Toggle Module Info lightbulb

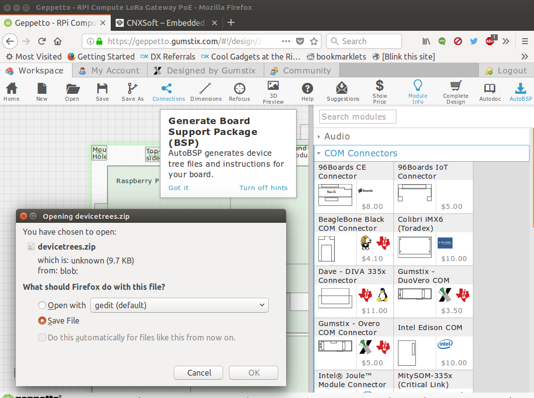(x=418, y=92)
